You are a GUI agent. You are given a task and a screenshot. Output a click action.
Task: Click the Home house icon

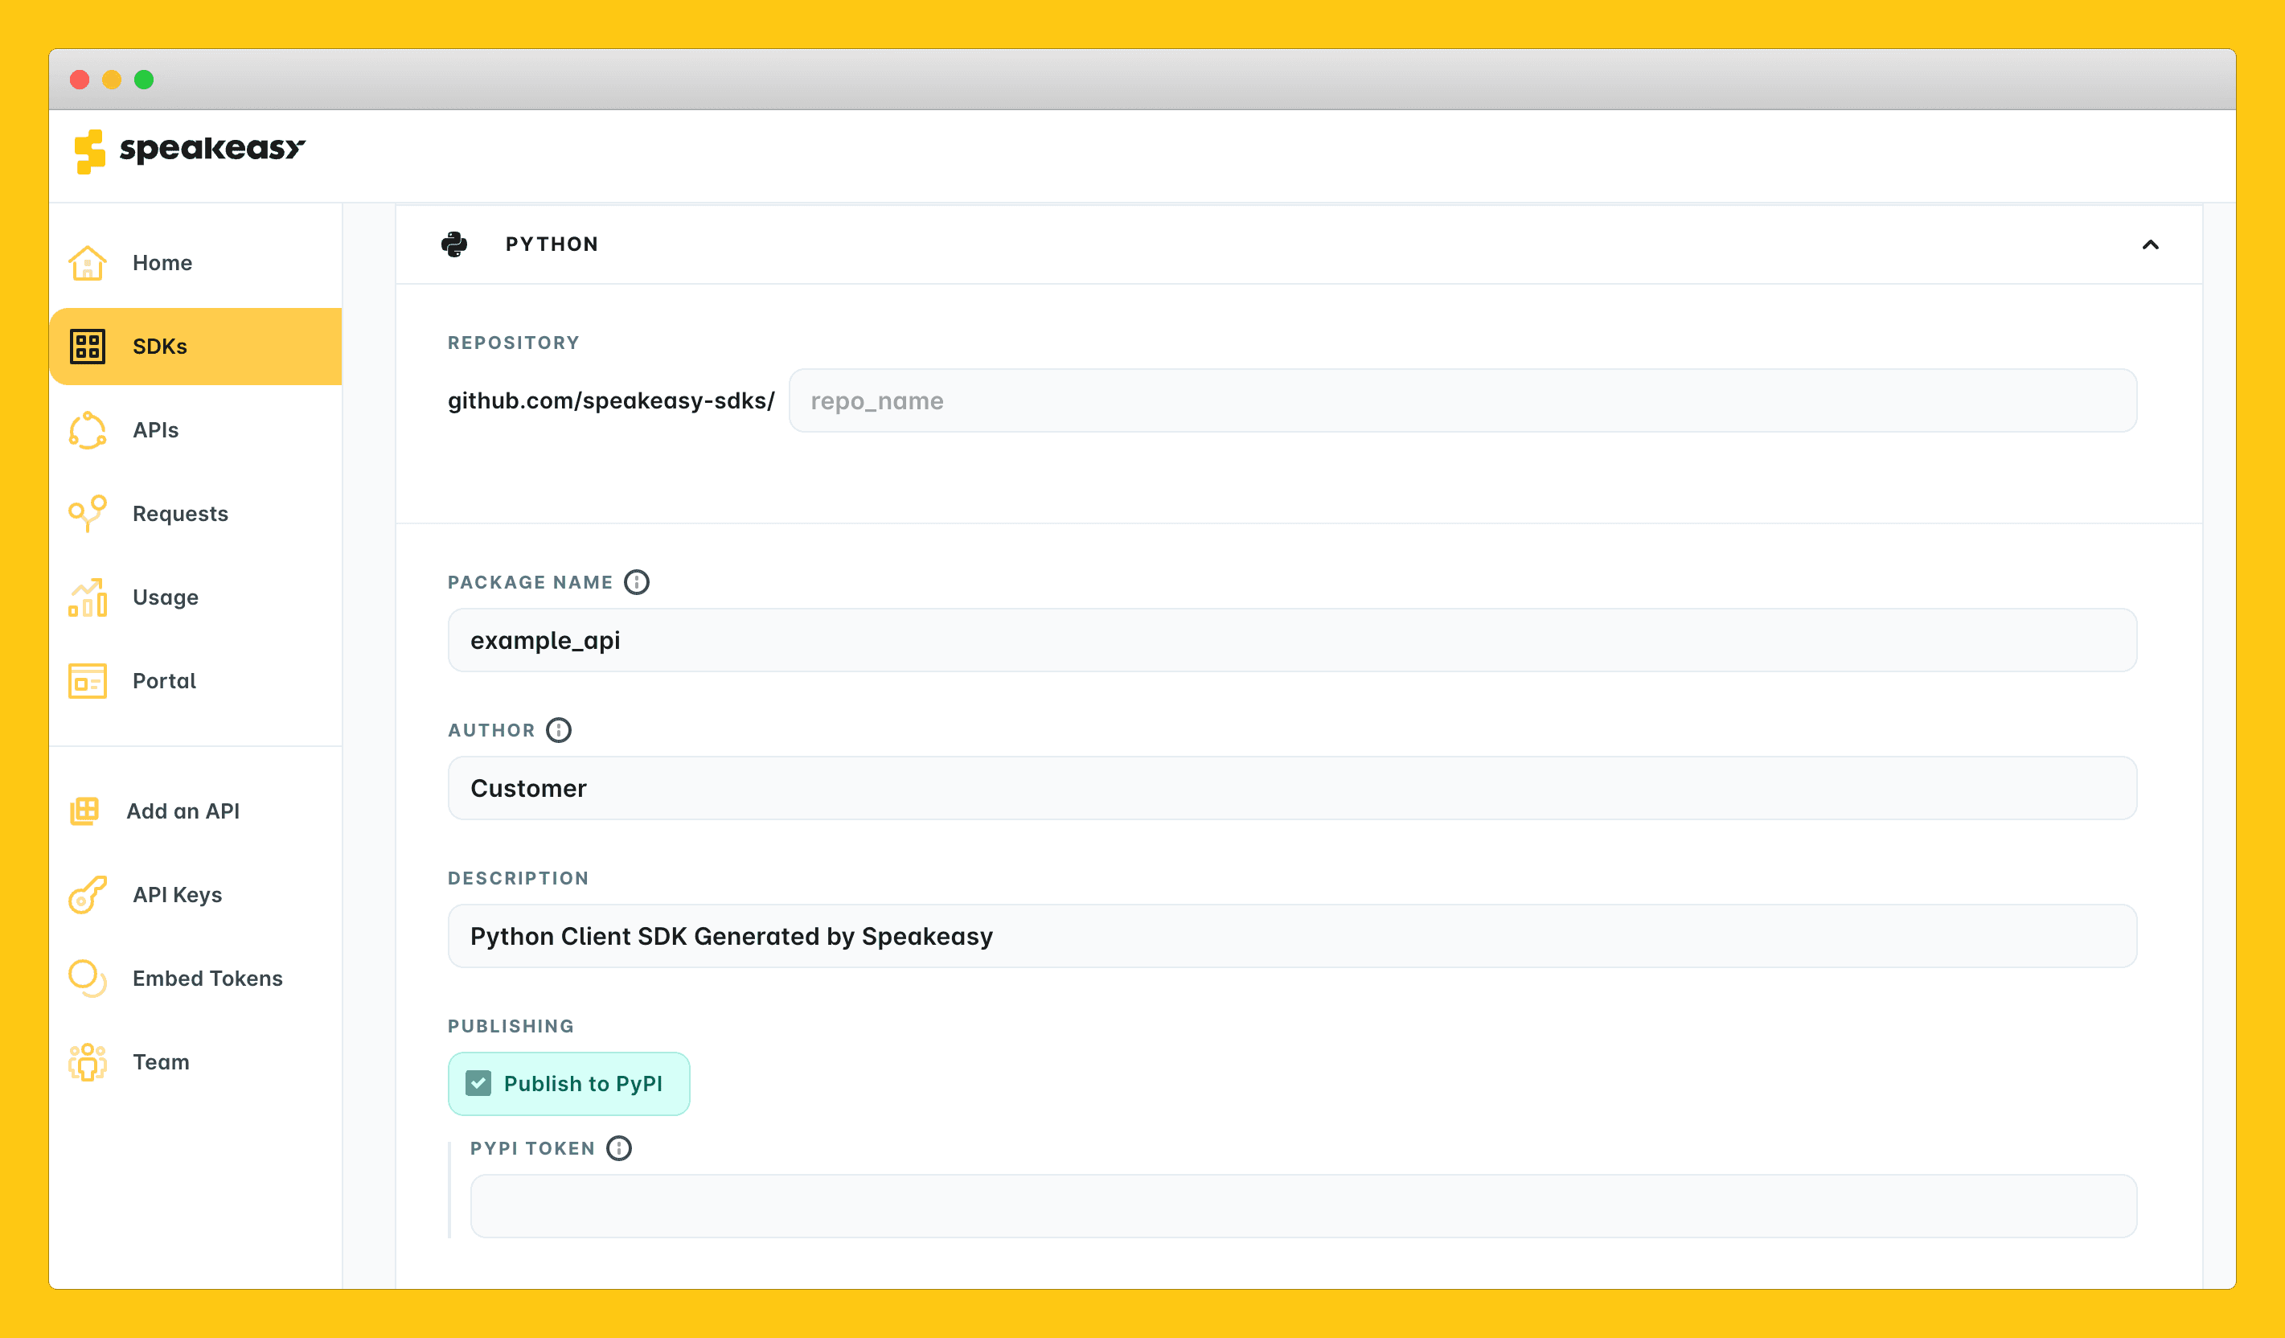point(87,263)
